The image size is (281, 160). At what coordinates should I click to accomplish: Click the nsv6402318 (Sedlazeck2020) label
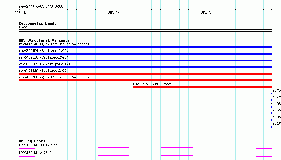pos(44,57)
